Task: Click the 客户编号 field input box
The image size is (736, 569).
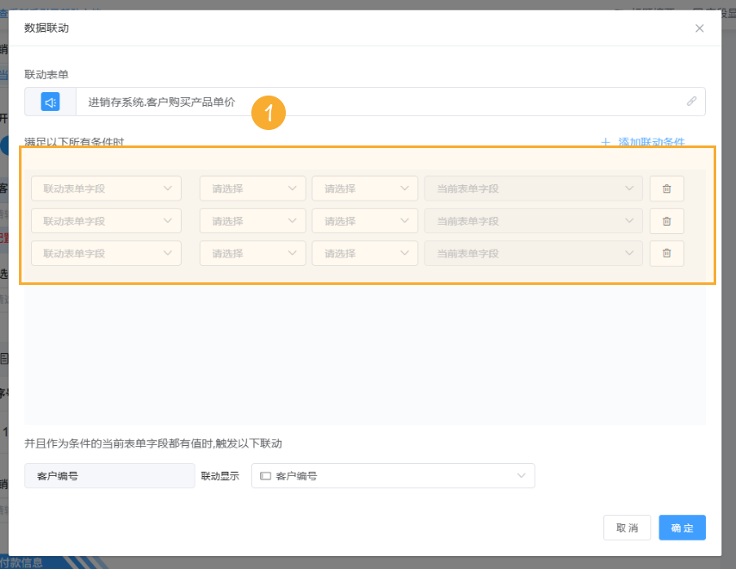Action: click(x=109, y=475)
